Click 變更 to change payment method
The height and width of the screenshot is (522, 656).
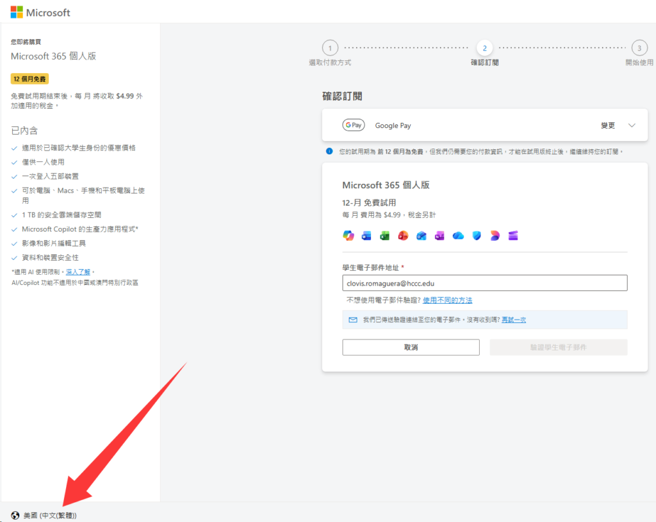point(607,126)
